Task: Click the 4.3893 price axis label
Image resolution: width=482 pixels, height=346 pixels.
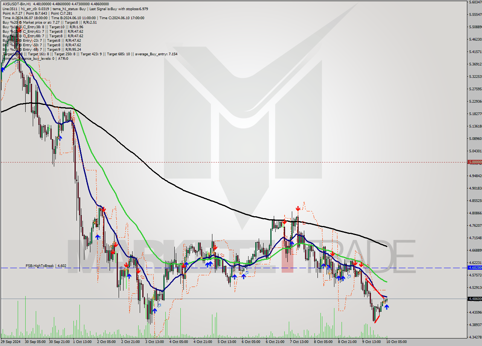Action: tap(475, 324)
